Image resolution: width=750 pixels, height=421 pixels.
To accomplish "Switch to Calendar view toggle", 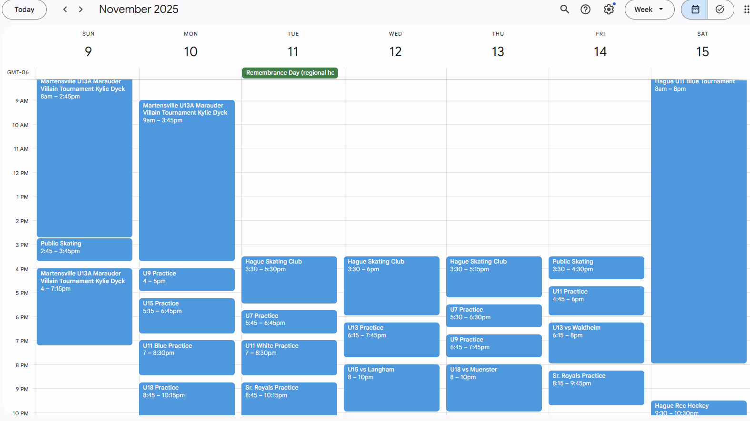I will pos(695,10).
